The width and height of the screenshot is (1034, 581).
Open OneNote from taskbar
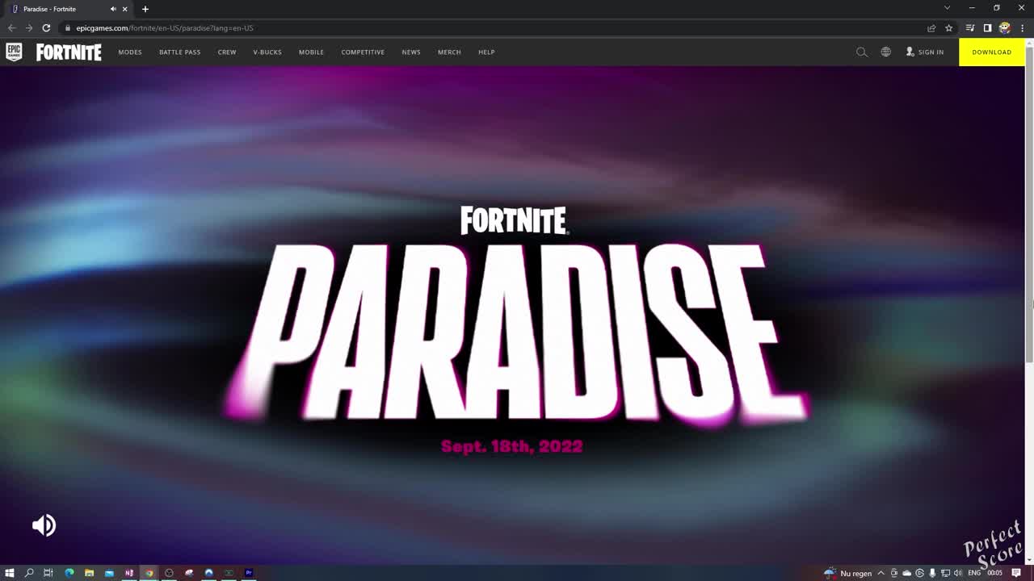pyautogui.click(x=128, y=573)
